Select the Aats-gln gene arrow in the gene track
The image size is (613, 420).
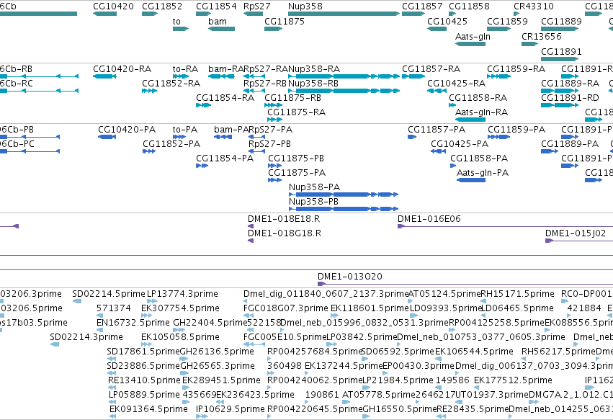470,44
